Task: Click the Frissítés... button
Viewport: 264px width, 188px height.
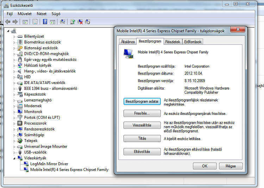Action: (x=142, y=114)
